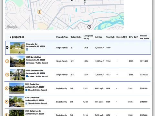Click the Days in RPR column header
155x116 pixels.
pyautogui.click(x=121, y=37)
